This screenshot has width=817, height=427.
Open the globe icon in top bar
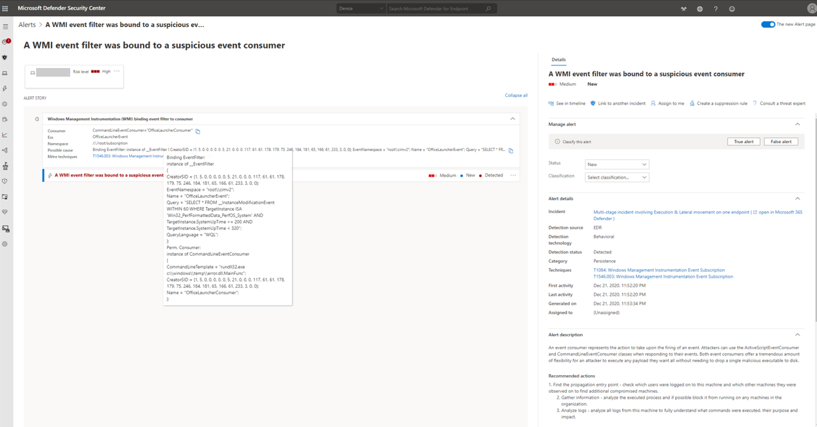[699, 9]
